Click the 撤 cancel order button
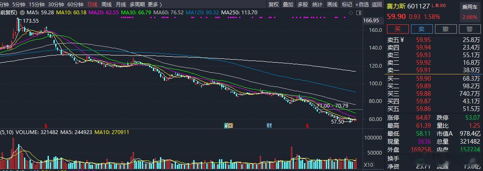Screen dimensions: 483x171 (446, 29)
